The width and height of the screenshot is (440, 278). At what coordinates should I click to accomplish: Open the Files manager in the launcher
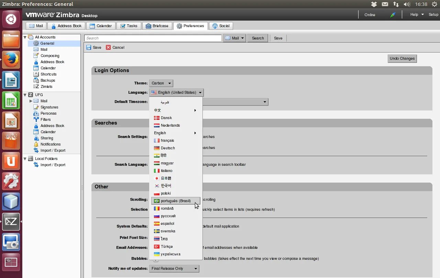pos(11,39)
